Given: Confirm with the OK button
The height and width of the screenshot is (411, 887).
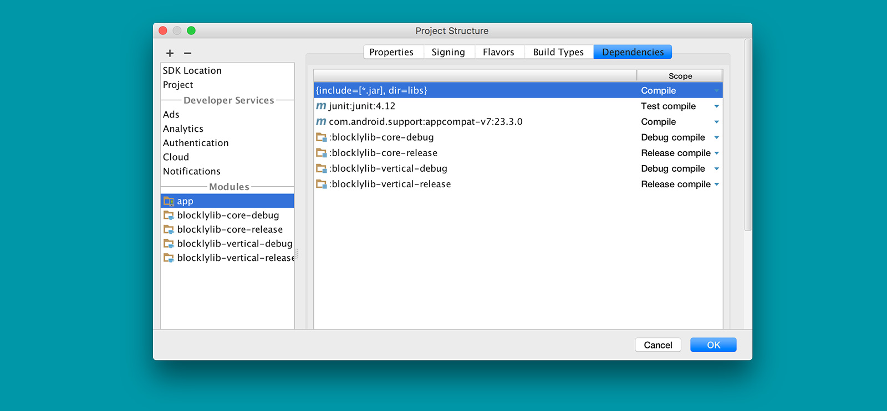Looking at the screenshot, I should (x=713, y=345).
